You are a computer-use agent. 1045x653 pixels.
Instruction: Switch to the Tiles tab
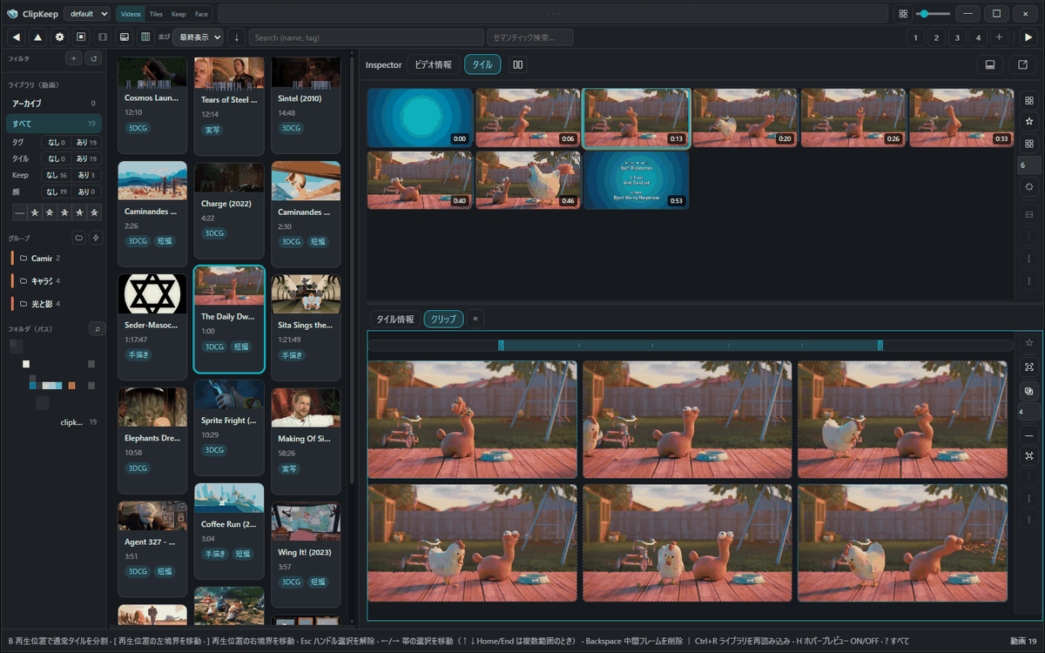point(156,14)
